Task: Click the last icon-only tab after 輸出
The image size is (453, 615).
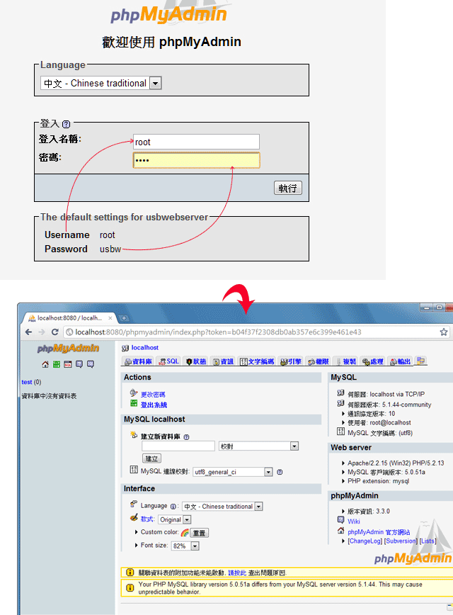Action: tap(421, 361)
